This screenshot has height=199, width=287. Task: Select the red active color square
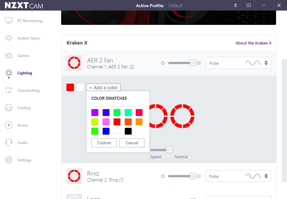(x=70, y=87)
